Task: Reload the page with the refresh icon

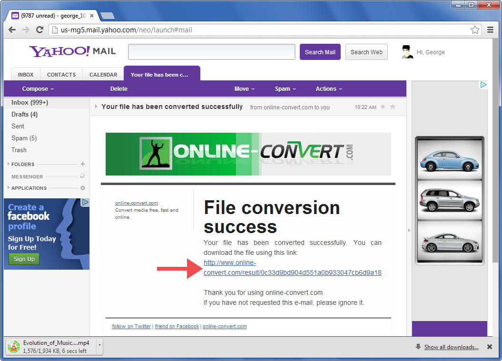Action: [39, 30]
